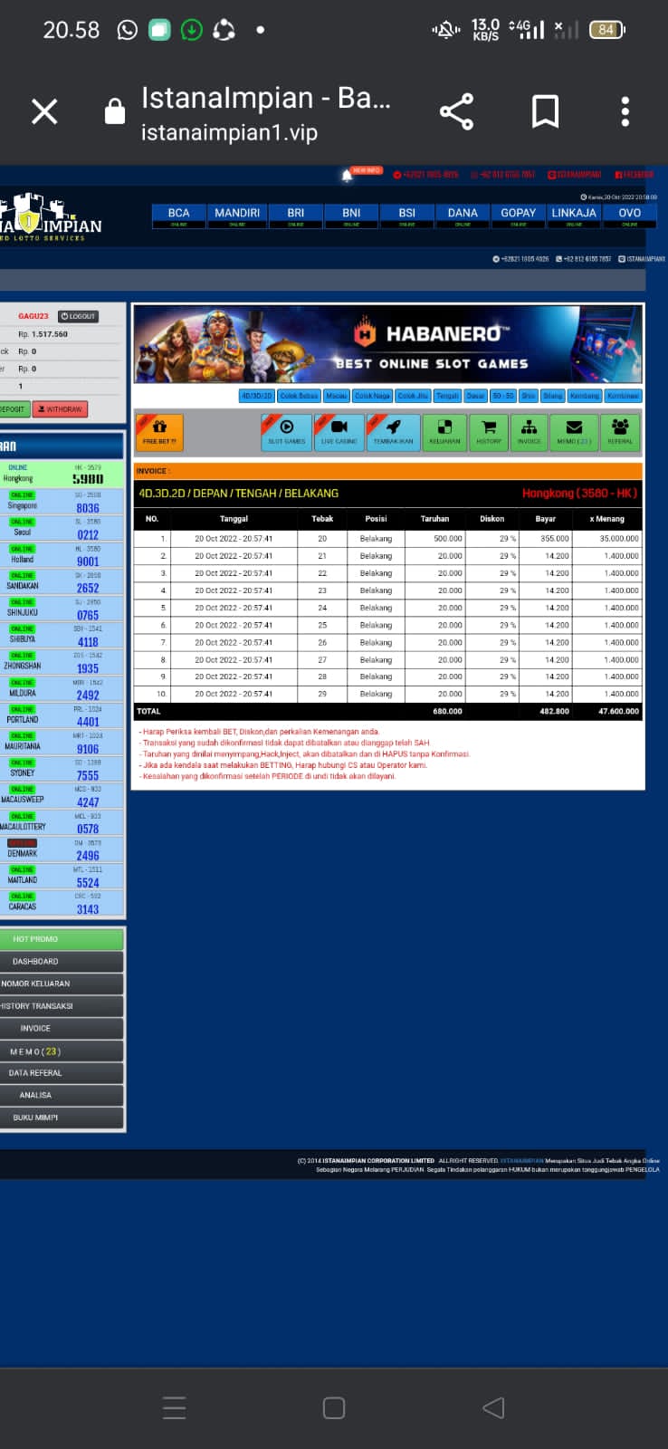
Task: Select the 4D/3D/2D game tab
Action: [256, 396]
